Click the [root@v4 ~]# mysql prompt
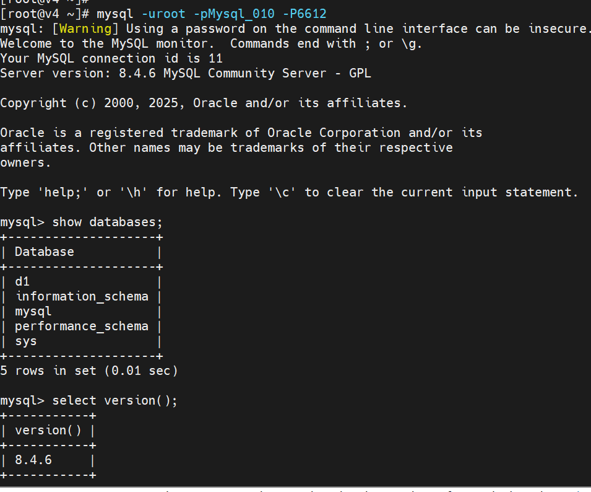 45,14
